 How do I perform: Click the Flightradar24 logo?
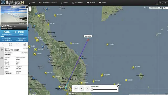tap(12, 2)
